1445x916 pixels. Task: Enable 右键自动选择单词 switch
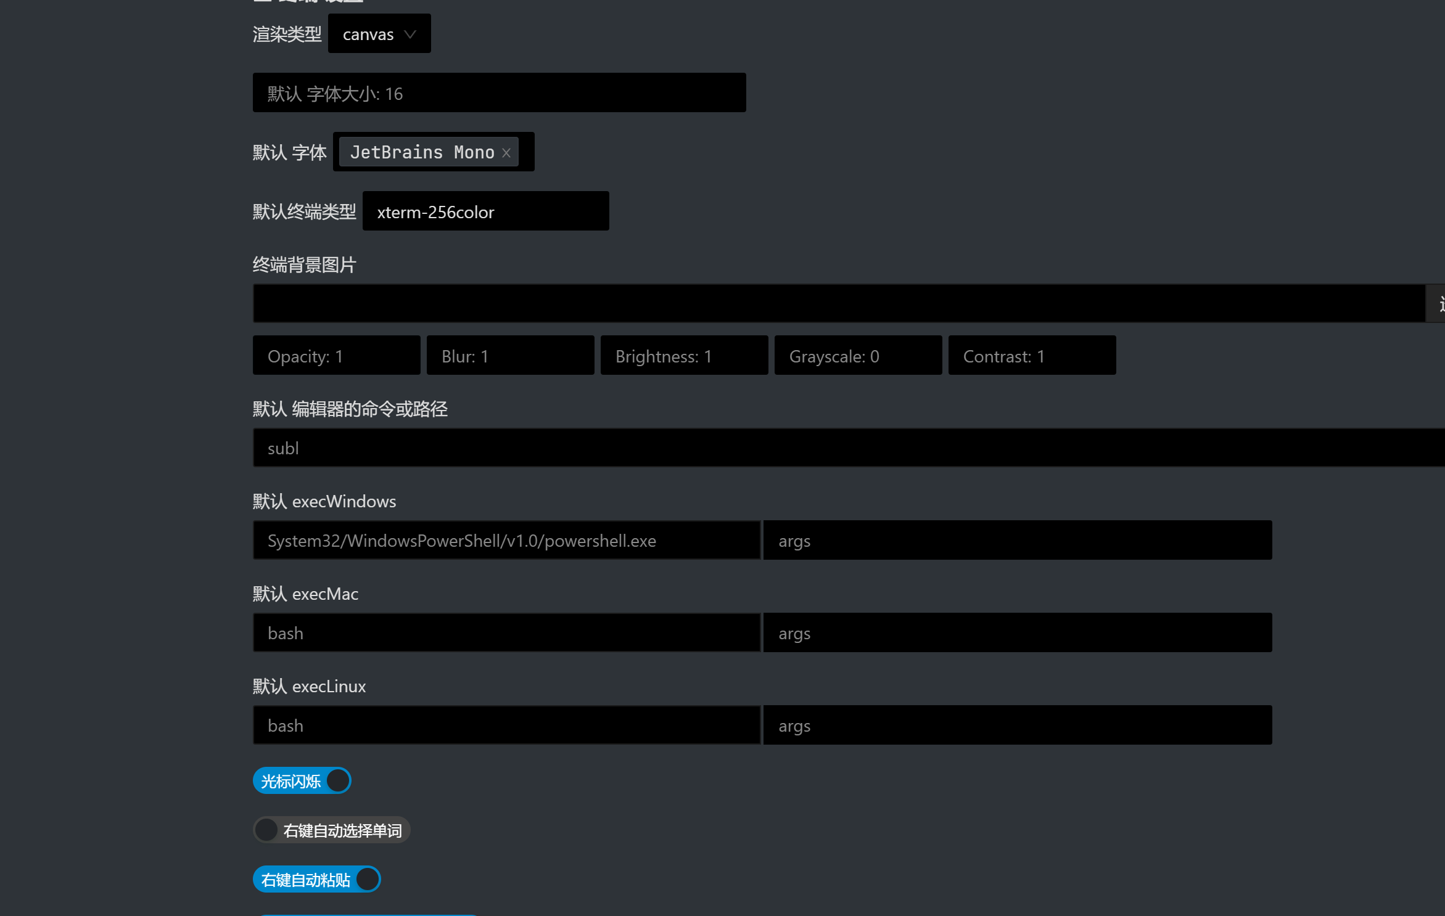tap(331, 830)
